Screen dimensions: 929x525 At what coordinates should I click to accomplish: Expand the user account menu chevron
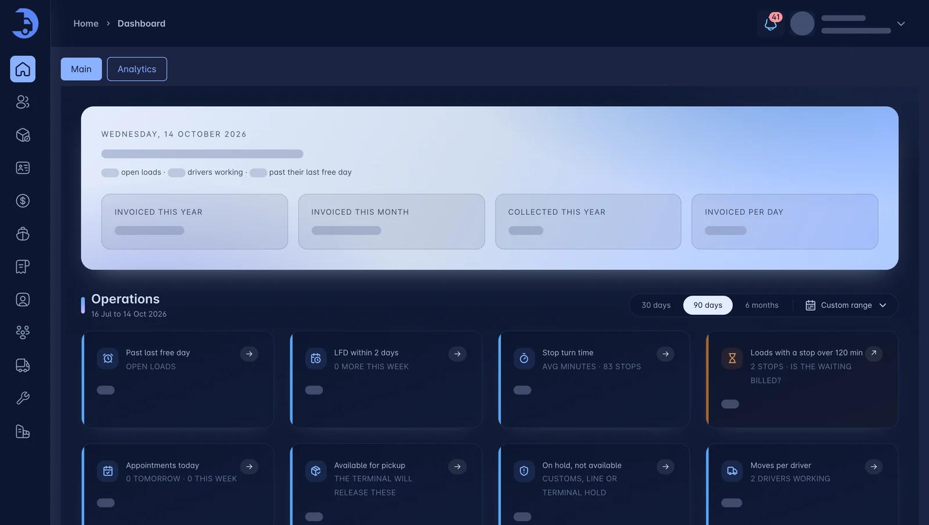[901, 24]
